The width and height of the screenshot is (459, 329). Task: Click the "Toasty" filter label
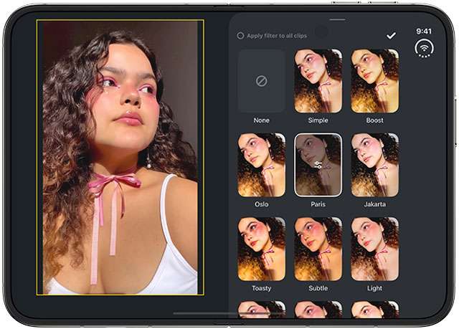coord(261,288)
